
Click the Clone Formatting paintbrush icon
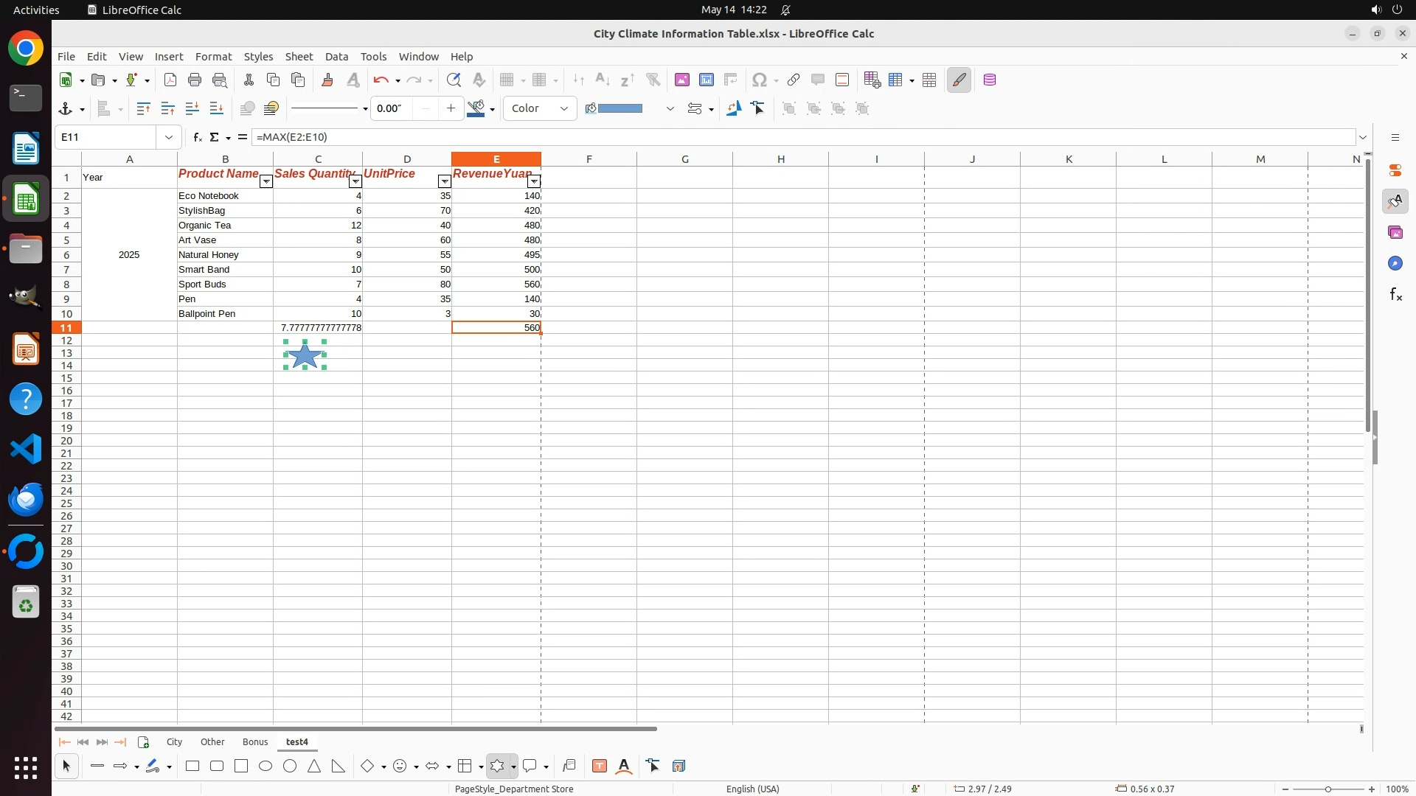coord(327,80)
